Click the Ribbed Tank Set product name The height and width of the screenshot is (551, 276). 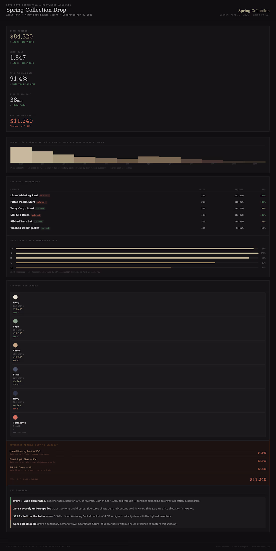(x=21, y=221)
